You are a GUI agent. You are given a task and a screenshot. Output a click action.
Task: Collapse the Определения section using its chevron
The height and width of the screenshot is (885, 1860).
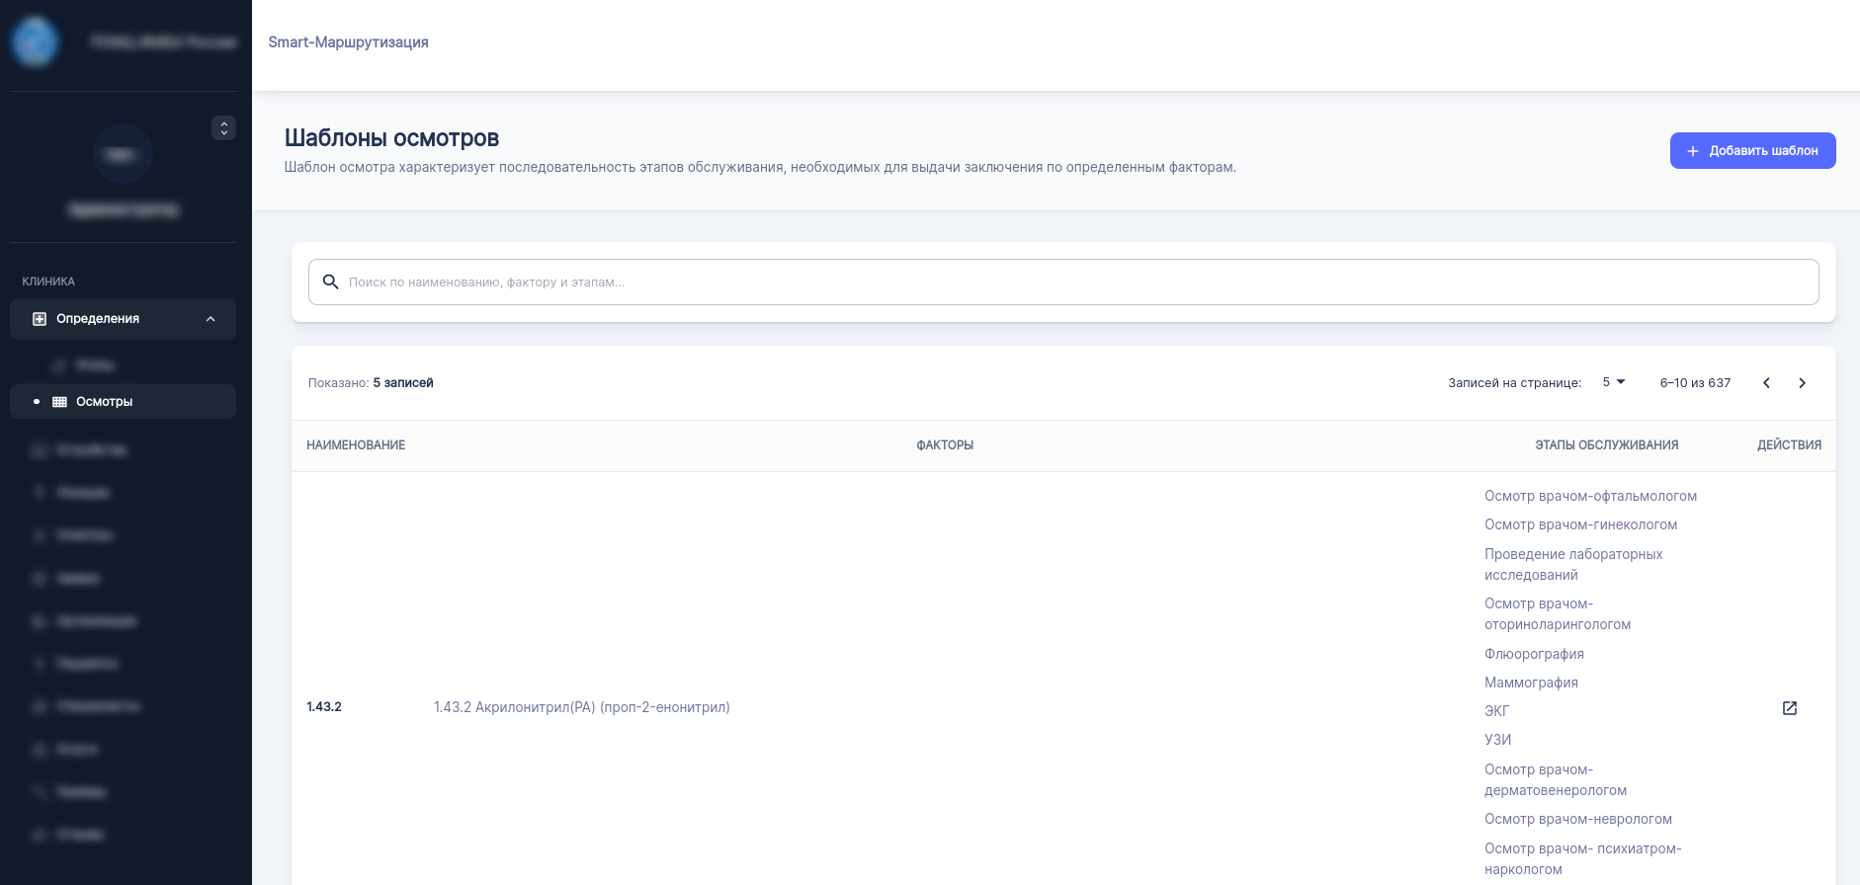(211, 319)
